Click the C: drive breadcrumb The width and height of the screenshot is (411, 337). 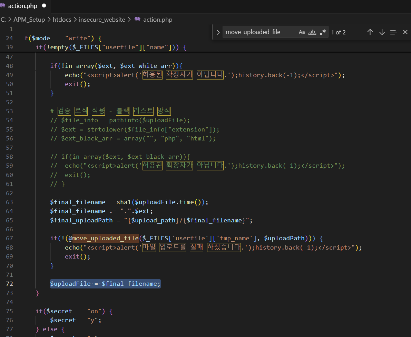click(x=3, y=20)
